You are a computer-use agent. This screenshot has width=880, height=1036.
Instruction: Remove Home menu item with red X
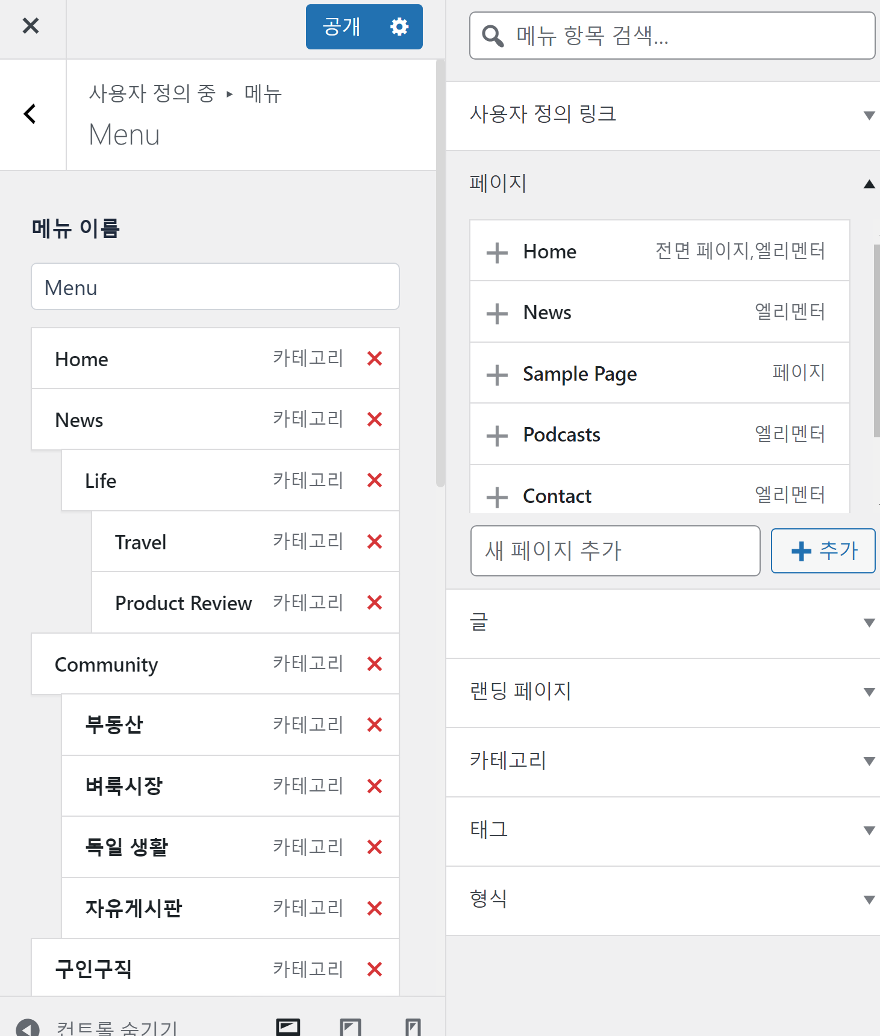375,358
